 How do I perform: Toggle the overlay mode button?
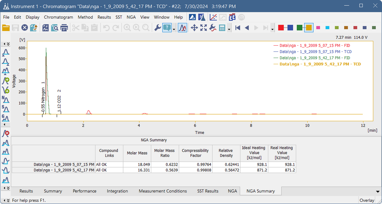[x=183, y=28]
